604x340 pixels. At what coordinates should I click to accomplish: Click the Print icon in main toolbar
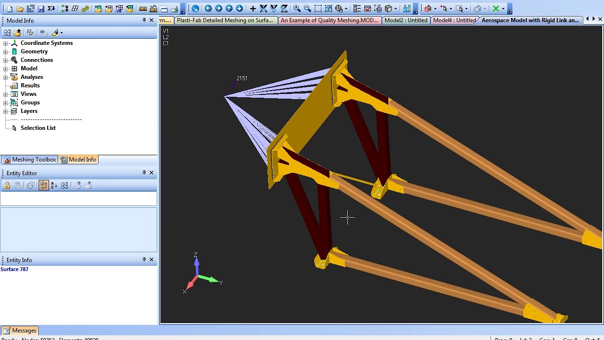click(x=175, y=8)
